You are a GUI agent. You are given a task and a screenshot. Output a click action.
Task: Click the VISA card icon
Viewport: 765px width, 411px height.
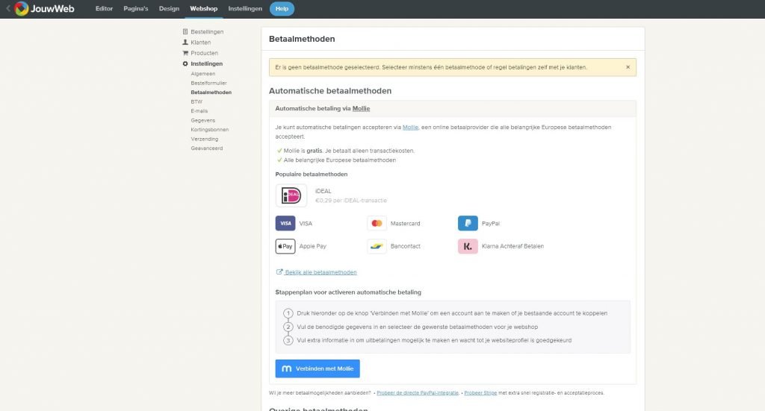pos(285,223)
